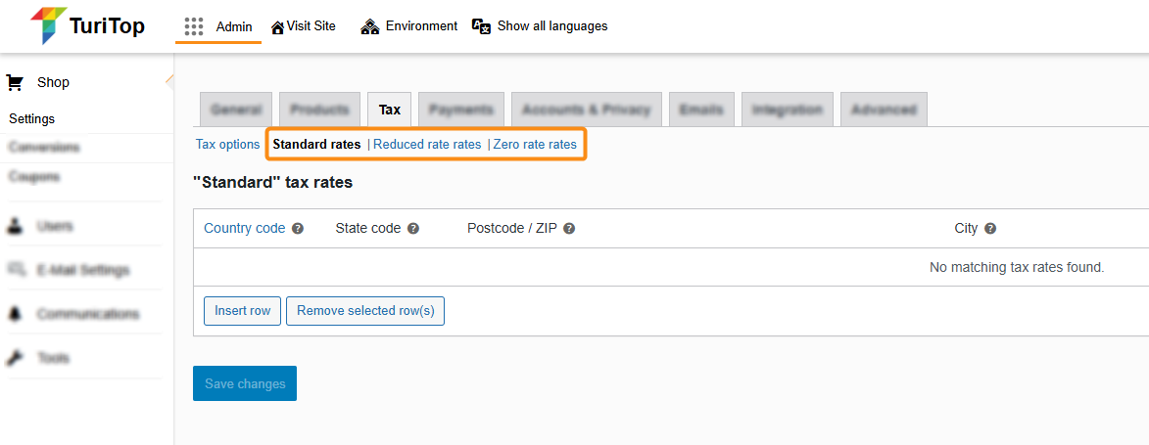Click the Environment icon
1149x445 pixels.
point(370,27)
